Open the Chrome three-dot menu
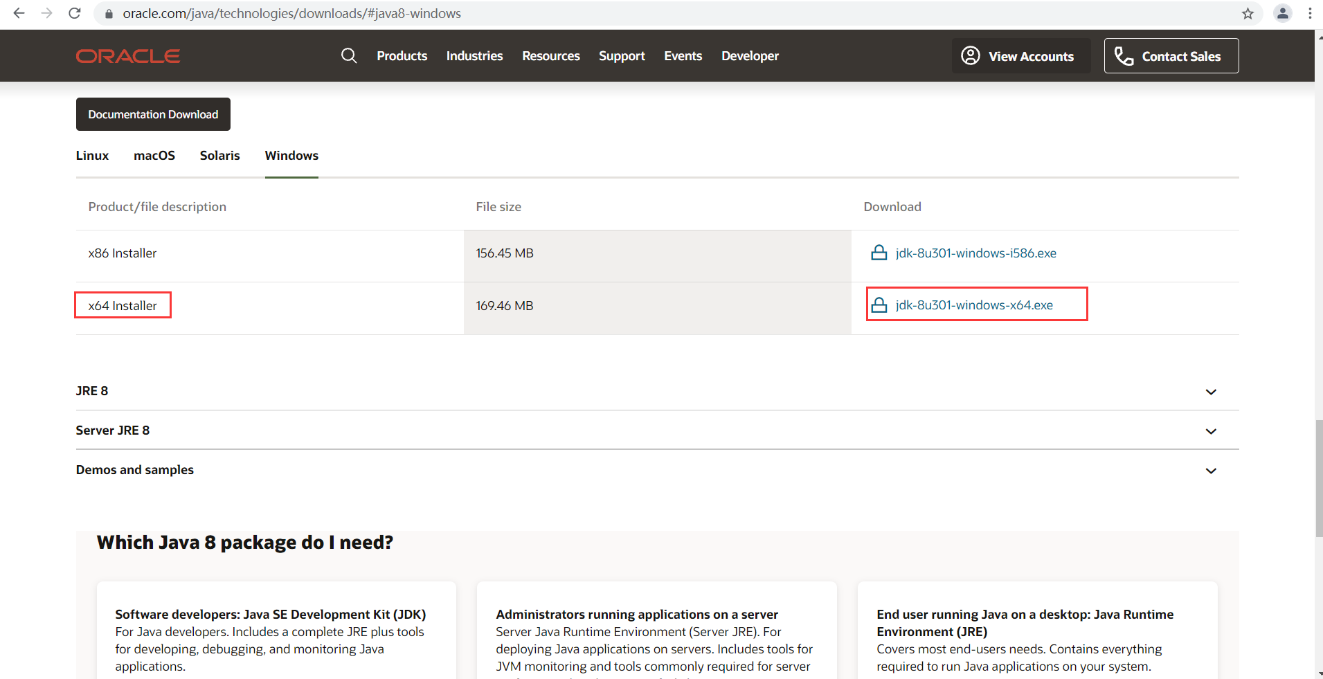Image resolution: width=1323 pixels, height=679 pixels. (x=1310, y=14)
